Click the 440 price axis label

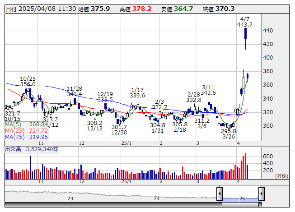point(268,31)
